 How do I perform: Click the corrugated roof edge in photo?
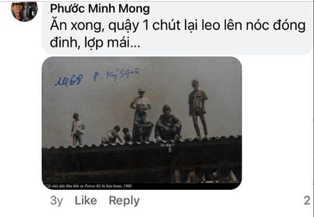click(142, 143)
